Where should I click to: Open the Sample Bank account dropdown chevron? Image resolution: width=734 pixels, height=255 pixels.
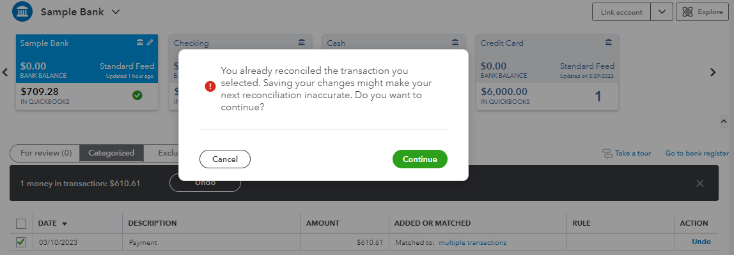[115, 12]
